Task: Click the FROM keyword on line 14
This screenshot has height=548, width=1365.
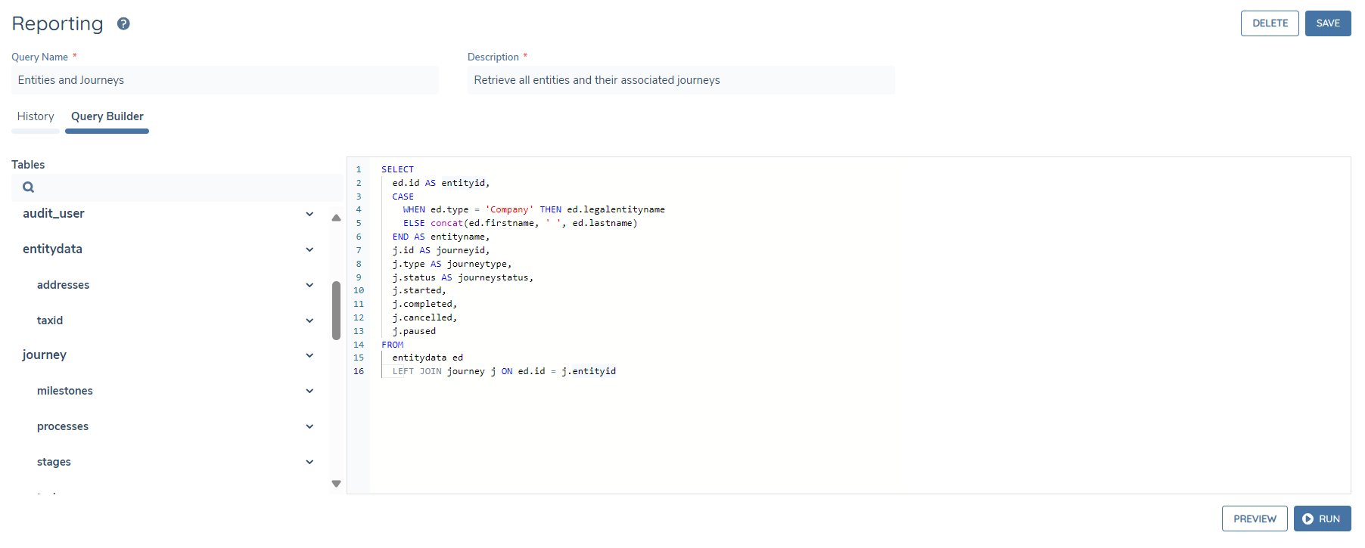Action: click(392, 345)
